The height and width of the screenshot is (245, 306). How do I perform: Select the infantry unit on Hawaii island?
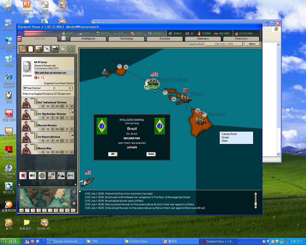point(201,121)
